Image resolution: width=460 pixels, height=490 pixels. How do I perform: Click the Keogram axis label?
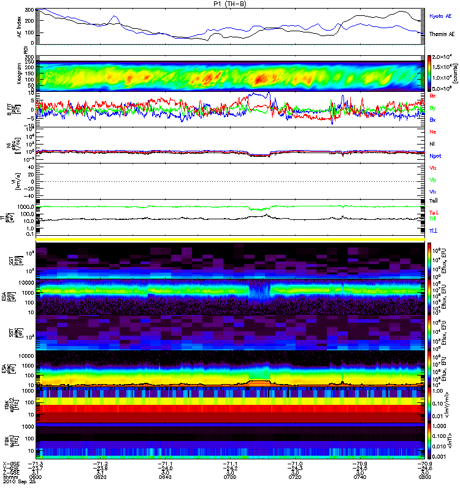(x=20, y=73)
